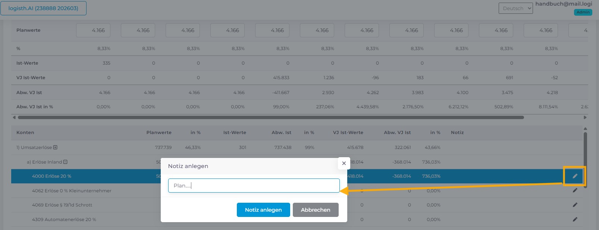Collapse the Erlöse Inland minus icon
This screenshot has width=599, height=230.
(65, 162)
